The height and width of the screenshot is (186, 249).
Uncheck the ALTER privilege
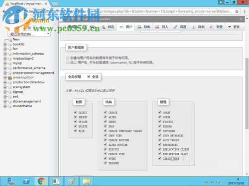click(105, 117)
